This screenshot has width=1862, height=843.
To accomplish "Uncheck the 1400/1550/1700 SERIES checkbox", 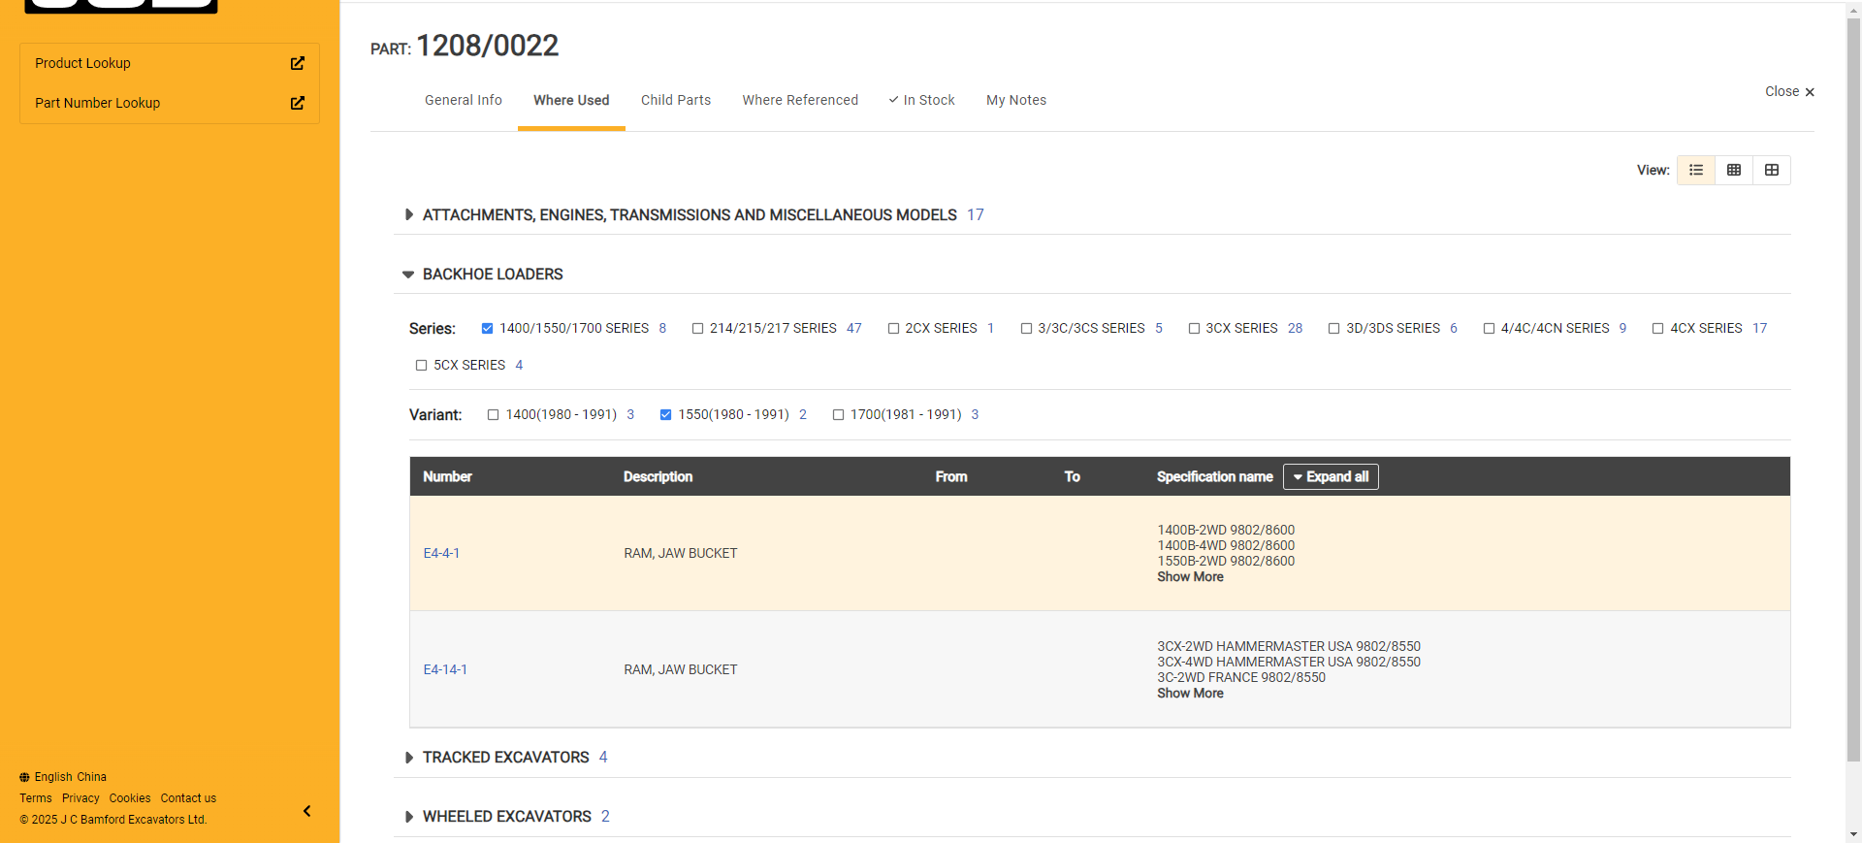I will coord(488,329).
